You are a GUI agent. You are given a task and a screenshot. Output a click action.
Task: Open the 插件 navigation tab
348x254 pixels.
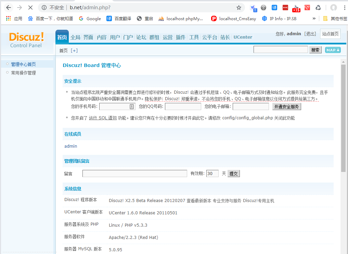point(181,37)
